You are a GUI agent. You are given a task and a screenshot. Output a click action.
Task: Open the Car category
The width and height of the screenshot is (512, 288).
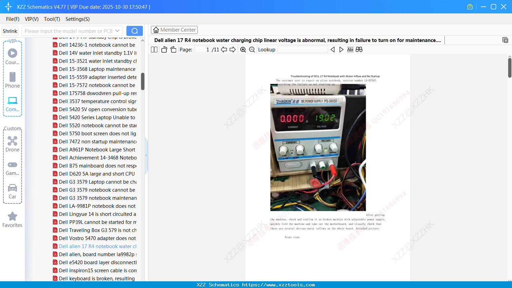coord(12,191)
